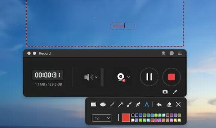
Task: Open the font size 12 dropdown
Action: pos(102,118)
